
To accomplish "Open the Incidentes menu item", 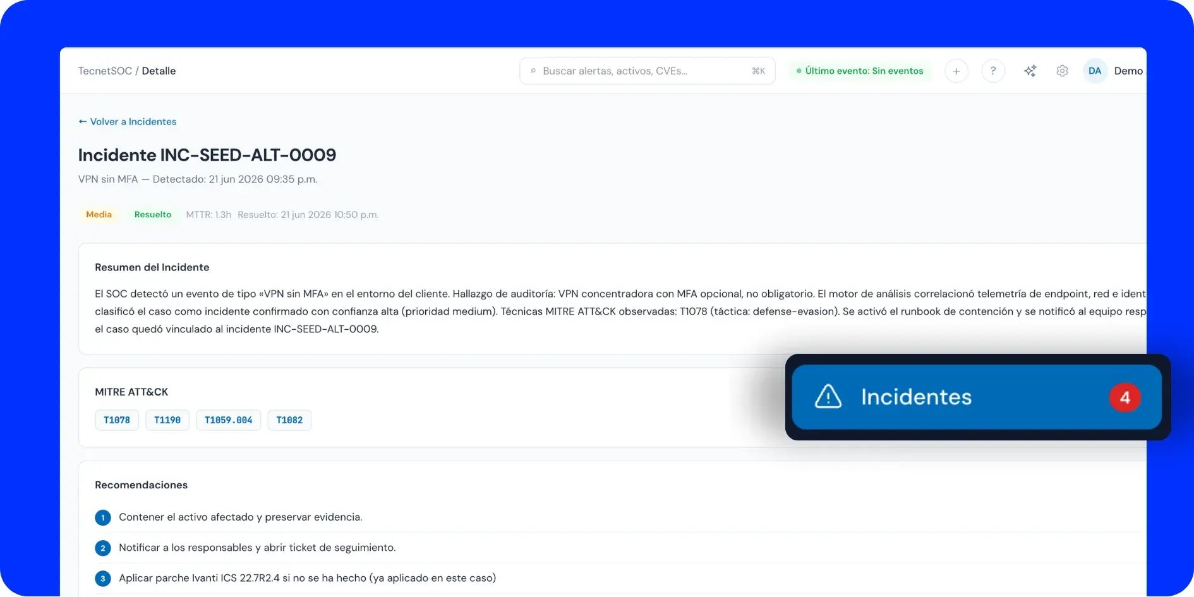I will click(977, 397).
